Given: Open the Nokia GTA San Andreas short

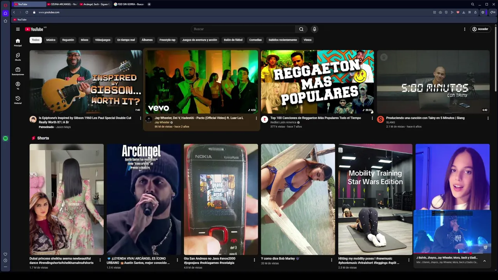Looking at the screenshot, I should [221, 199].
